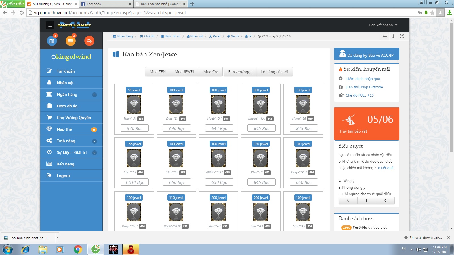Click the hamburger menu icon beside logo
The height and width of the screenshot is (255, 454).
(50, 25)
